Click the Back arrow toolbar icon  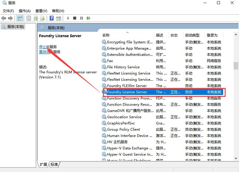pyautogui.click(x=4, y=18)
